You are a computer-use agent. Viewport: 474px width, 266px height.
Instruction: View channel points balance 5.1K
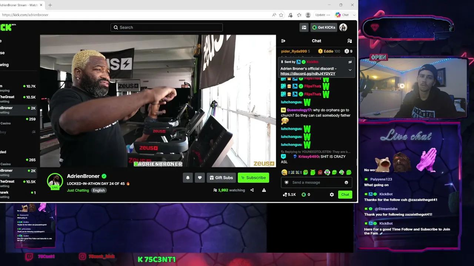click(289, 195)
